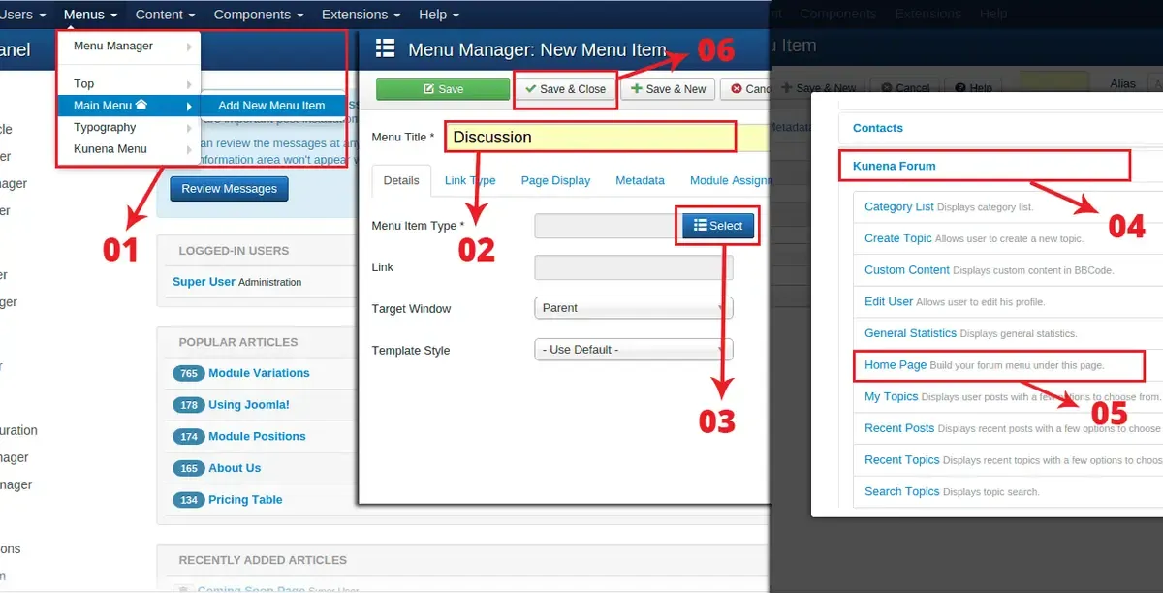This screenshot has width=1163, height=593.
Task: Open the Module Variations article
Action: [259, 373]
